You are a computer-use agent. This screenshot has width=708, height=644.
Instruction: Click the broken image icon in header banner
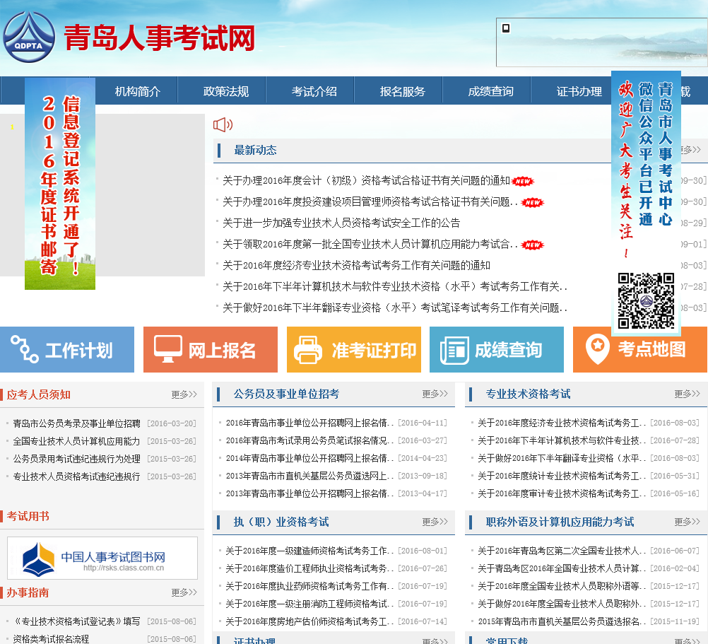click(x=506, y=28)
